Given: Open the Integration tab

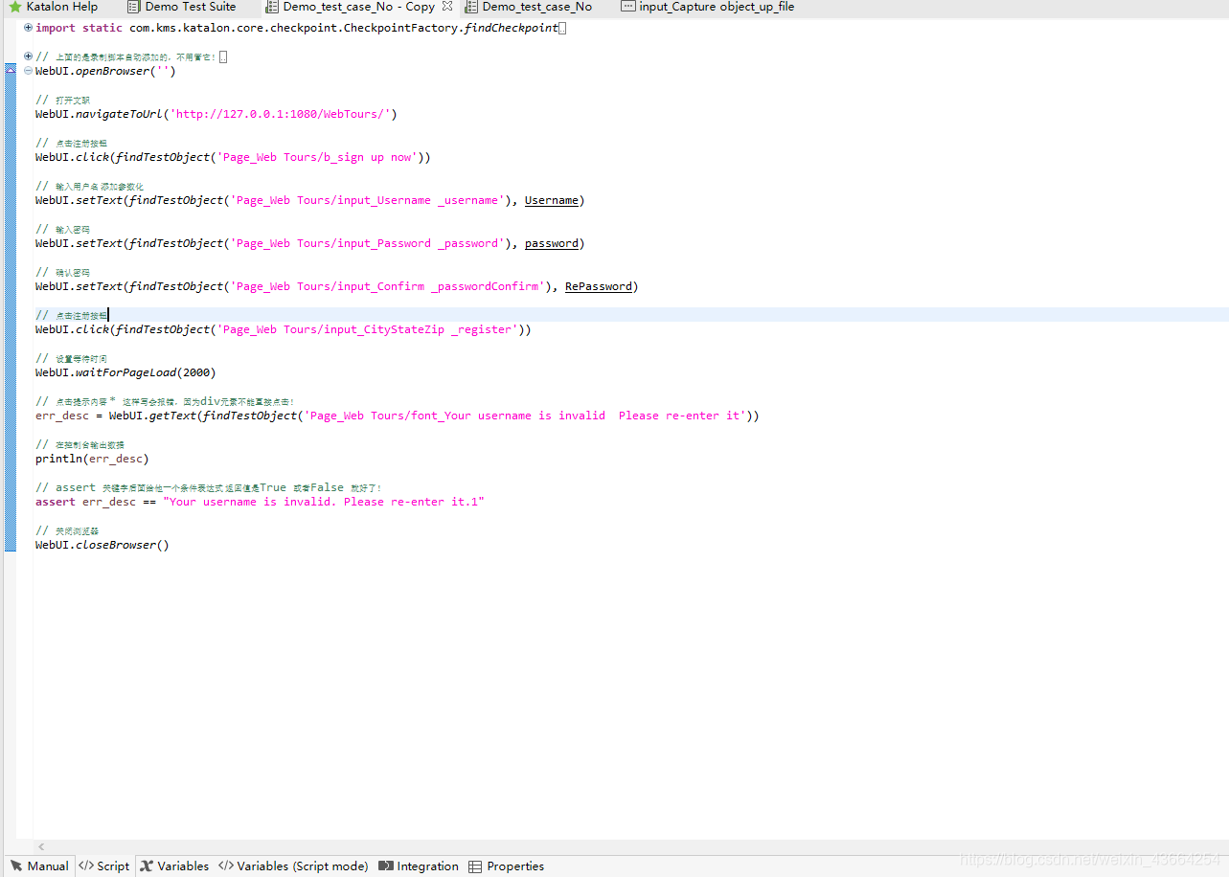Looking at the screenshot, I should (419, 866).
